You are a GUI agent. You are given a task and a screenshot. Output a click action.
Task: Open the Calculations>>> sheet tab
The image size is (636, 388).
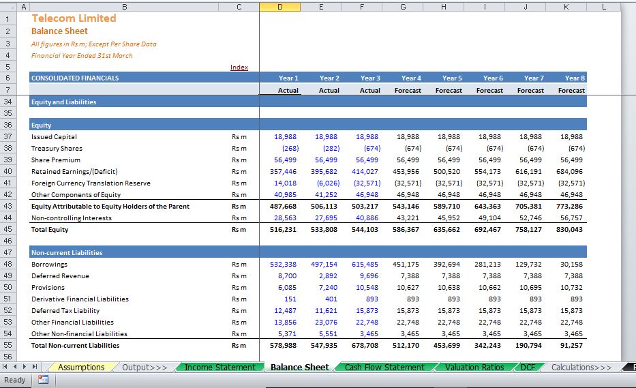point(581,367)
